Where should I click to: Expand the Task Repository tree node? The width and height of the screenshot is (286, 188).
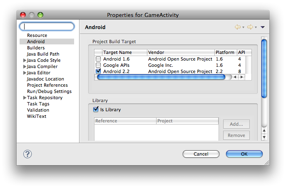coord(25,98)
